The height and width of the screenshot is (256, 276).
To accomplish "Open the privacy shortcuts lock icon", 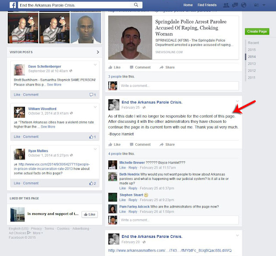I will 256,5.
